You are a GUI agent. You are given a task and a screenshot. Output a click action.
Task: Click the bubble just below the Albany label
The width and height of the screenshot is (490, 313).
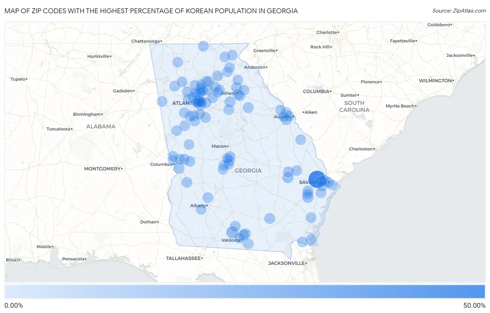[x=201, y=209]
